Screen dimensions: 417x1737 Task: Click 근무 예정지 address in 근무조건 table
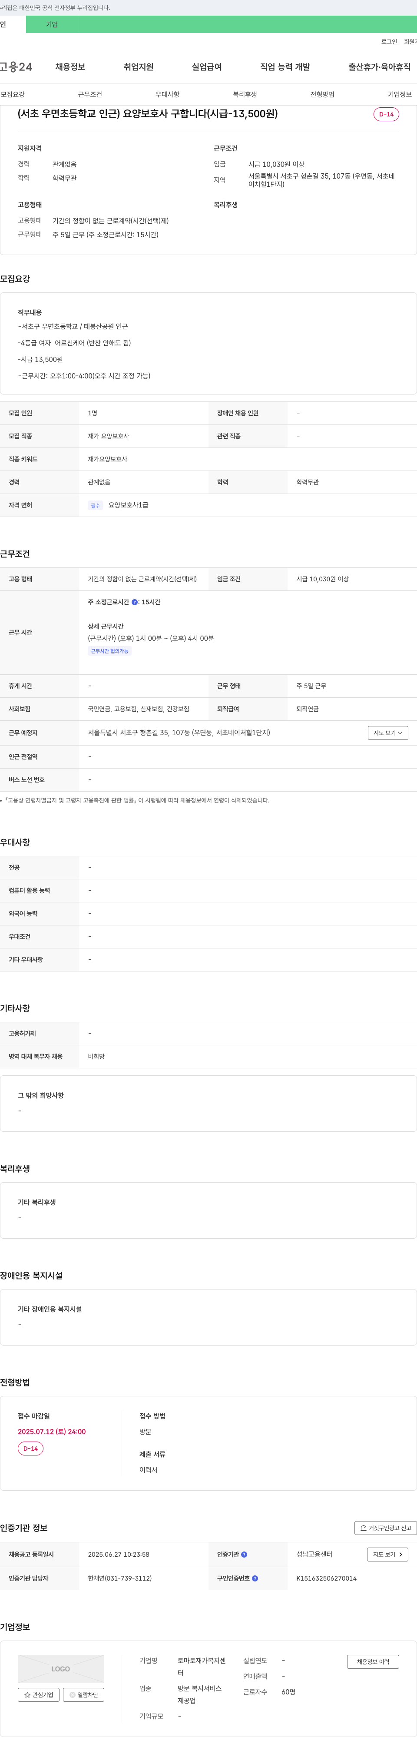[179, 733]
